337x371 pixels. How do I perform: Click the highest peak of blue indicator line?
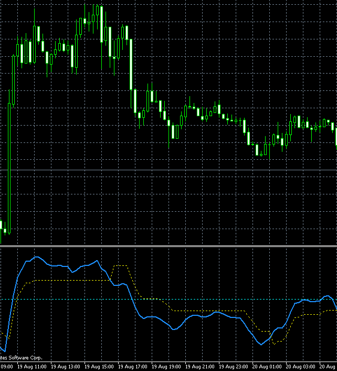[36, 257]
